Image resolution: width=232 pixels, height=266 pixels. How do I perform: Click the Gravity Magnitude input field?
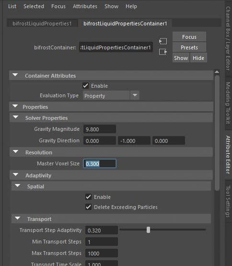[x=100, y=129]
